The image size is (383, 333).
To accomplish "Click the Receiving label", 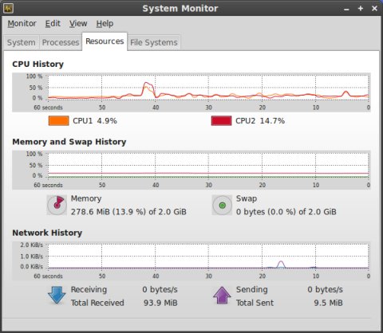I will 89,289.
